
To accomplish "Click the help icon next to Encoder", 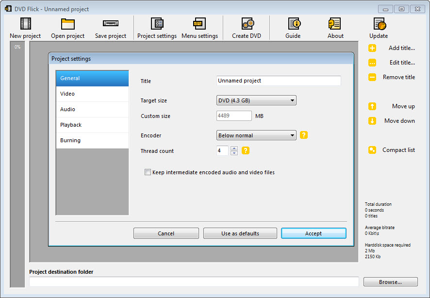I will pos(304,135).
